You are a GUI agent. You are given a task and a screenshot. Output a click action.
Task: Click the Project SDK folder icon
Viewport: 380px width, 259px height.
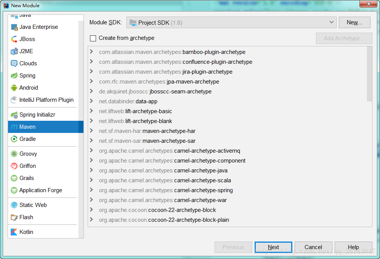pyautogui.click(x=133, y=23)
